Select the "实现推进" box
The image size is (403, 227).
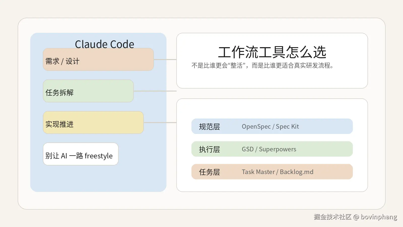point(93,123)
